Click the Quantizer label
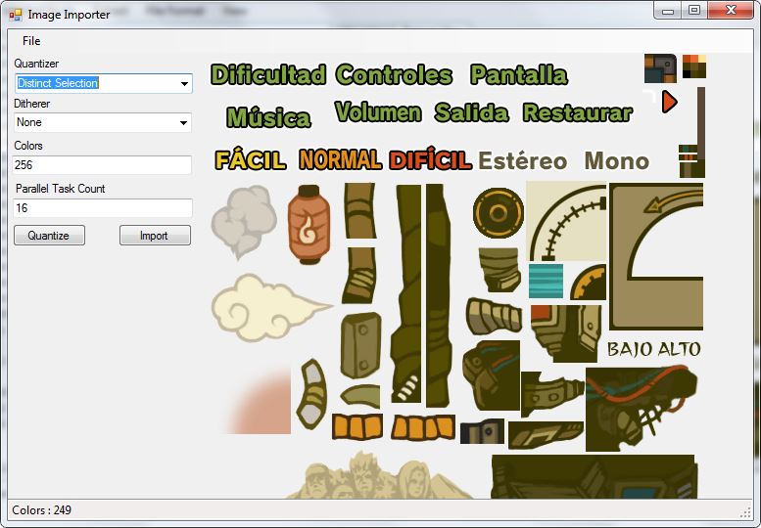Screen dimensions: 761x528 click(x=36, y=64)
